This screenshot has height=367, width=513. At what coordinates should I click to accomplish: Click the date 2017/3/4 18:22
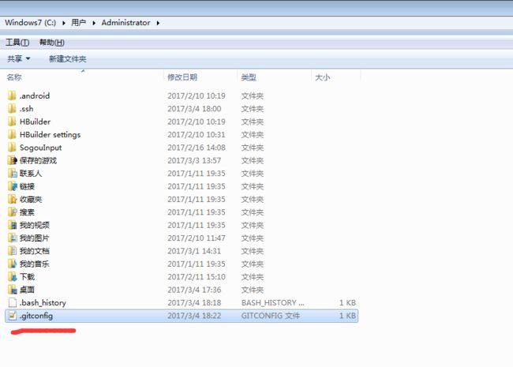[194, 316]
